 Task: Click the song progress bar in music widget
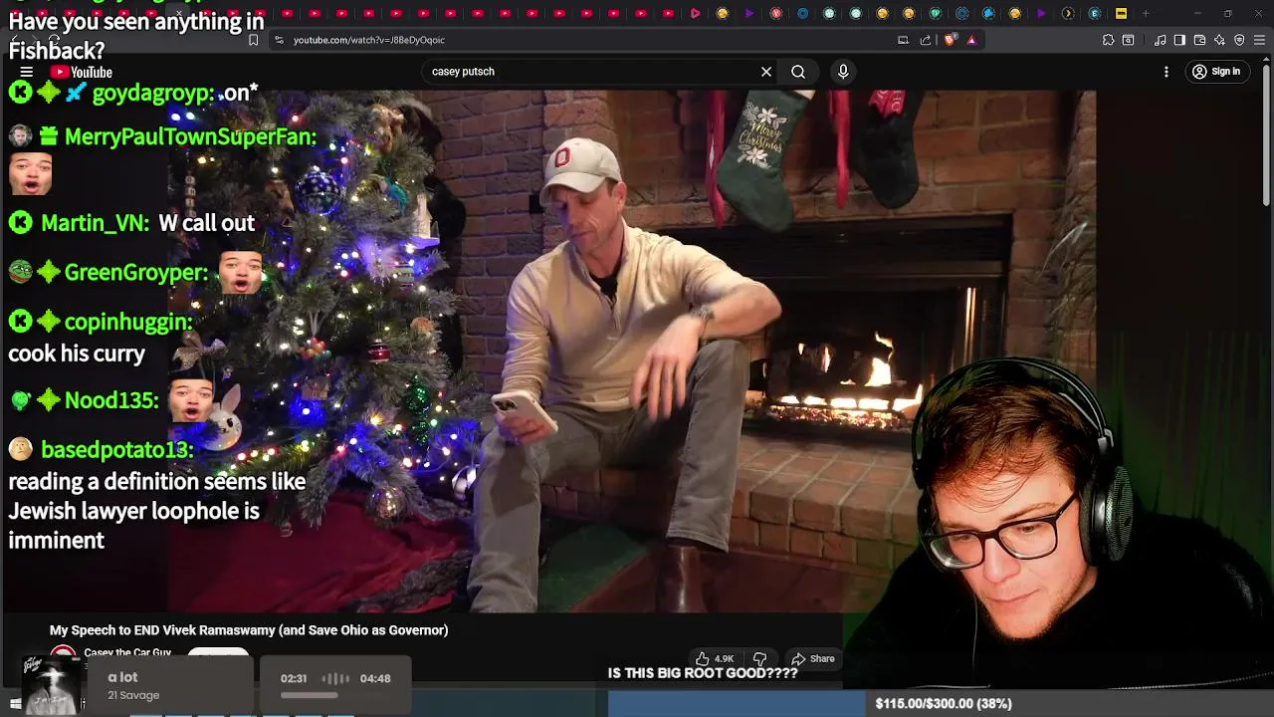[x=335, y=695]
